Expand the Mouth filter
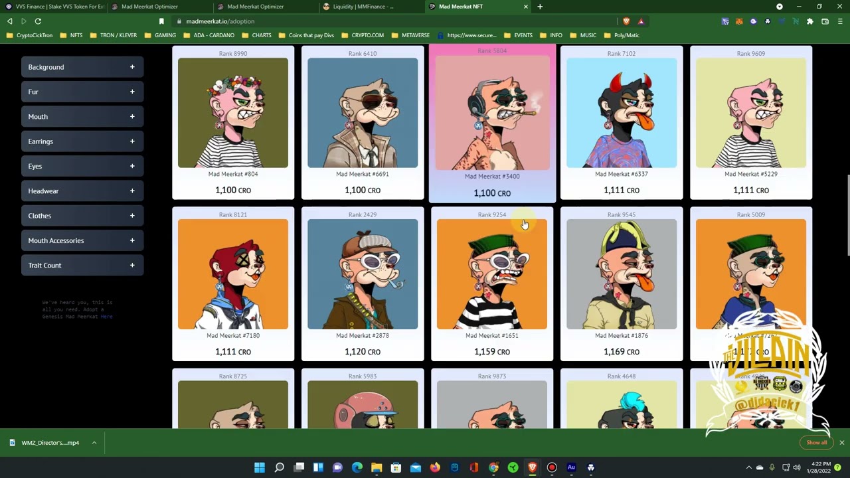Image resolution: width=850 pixels, height=478 pixels. click(82, 117)
